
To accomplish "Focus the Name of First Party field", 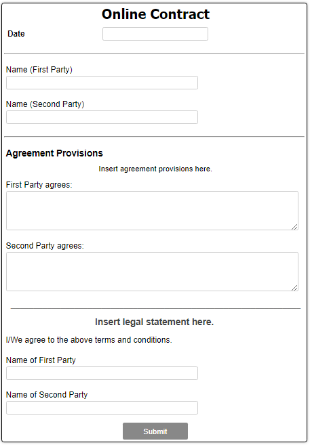I will click(x=102, y=373).
